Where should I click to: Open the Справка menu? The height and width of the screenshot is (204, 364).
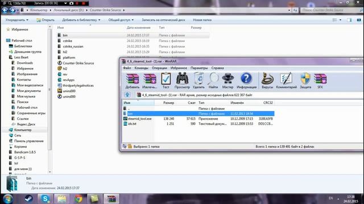point(217,68)
